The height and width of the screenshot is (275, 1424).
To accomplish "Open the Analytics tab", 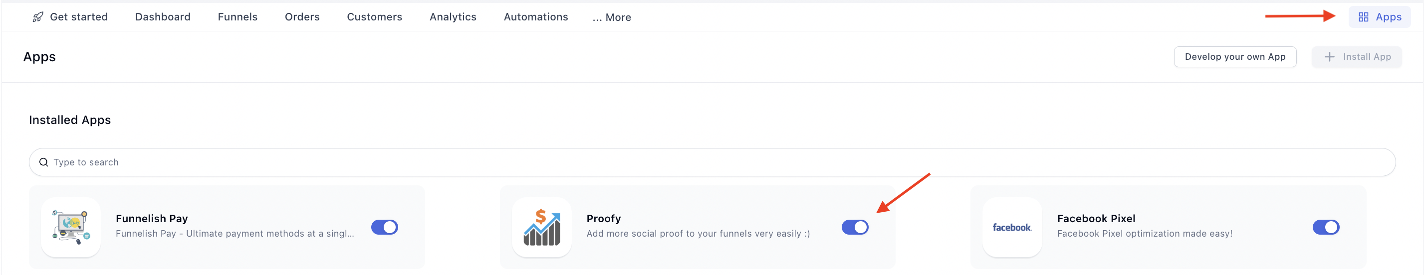I will (x=453, y=17).
